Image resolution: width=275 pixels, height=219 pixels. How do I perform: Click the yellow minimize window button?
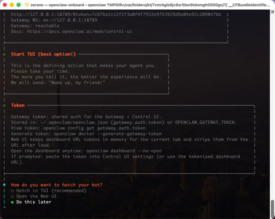[x=11, y=5]
